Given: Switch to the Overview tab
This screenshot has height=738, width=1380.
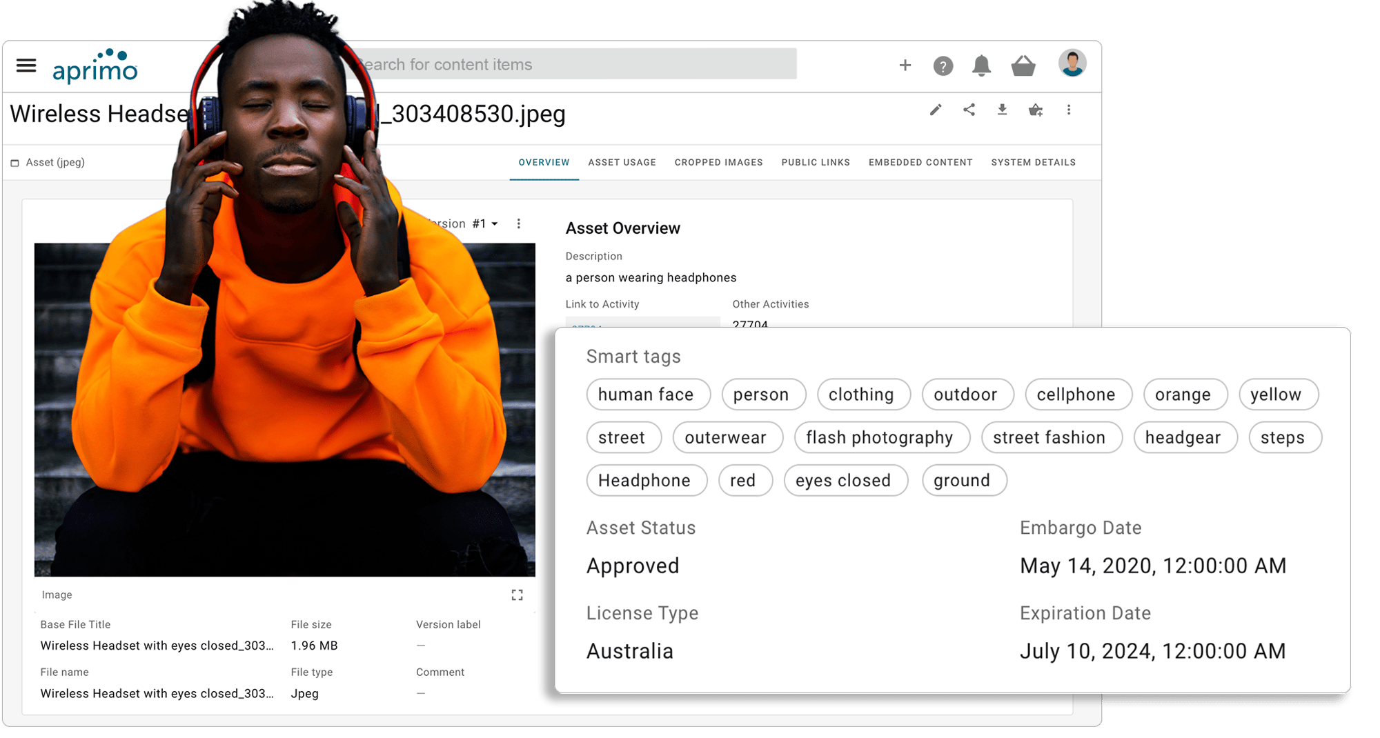Looking at the screenshot, I should tap(544, 163).
